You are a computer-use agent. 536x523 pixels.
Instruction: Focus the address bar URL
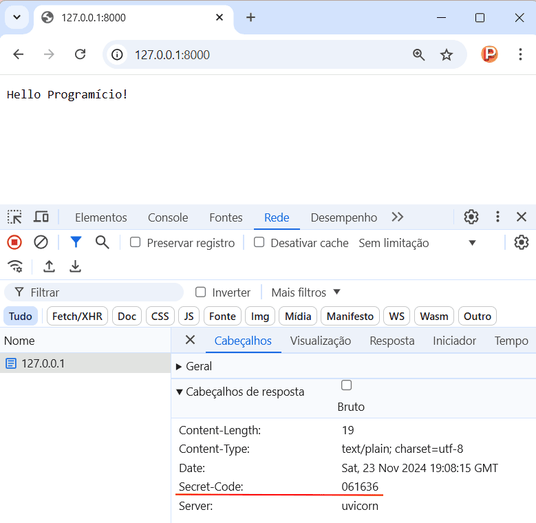(x=172, y=54)
